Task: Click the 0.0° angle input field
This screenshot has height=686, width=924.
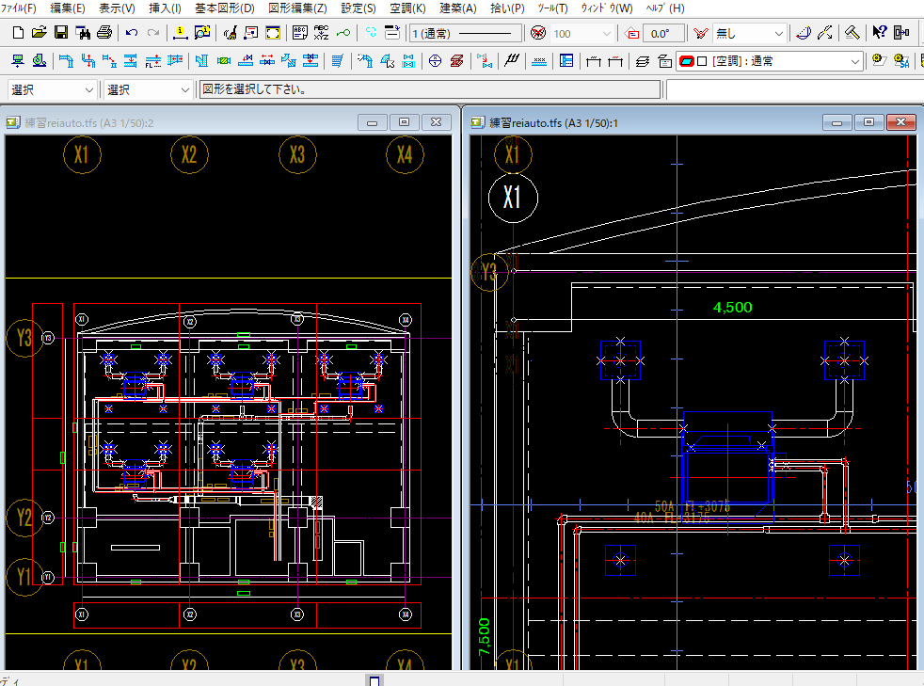Action: click(x=662, y=33)
